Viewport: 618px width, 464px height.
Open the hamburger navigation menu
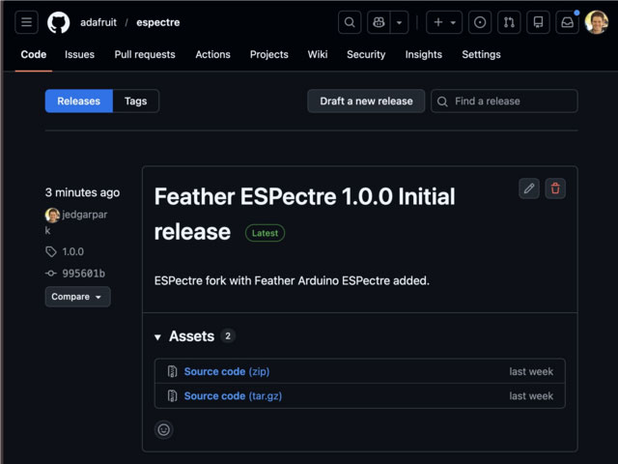[26, 22]
